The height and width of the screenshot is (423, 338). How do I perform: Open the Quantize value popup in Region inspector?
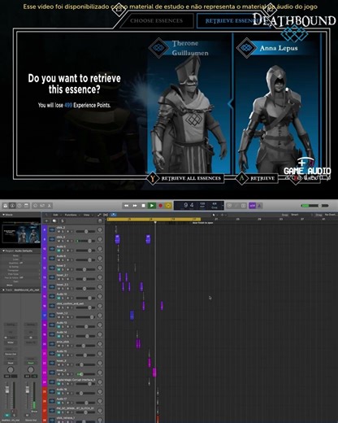click(x=30, y=263)
